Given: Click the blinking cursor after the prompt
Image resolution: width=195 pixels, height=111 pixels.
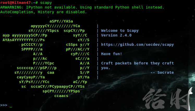Looking at the screenshot, I should click(x=11, y=107).
